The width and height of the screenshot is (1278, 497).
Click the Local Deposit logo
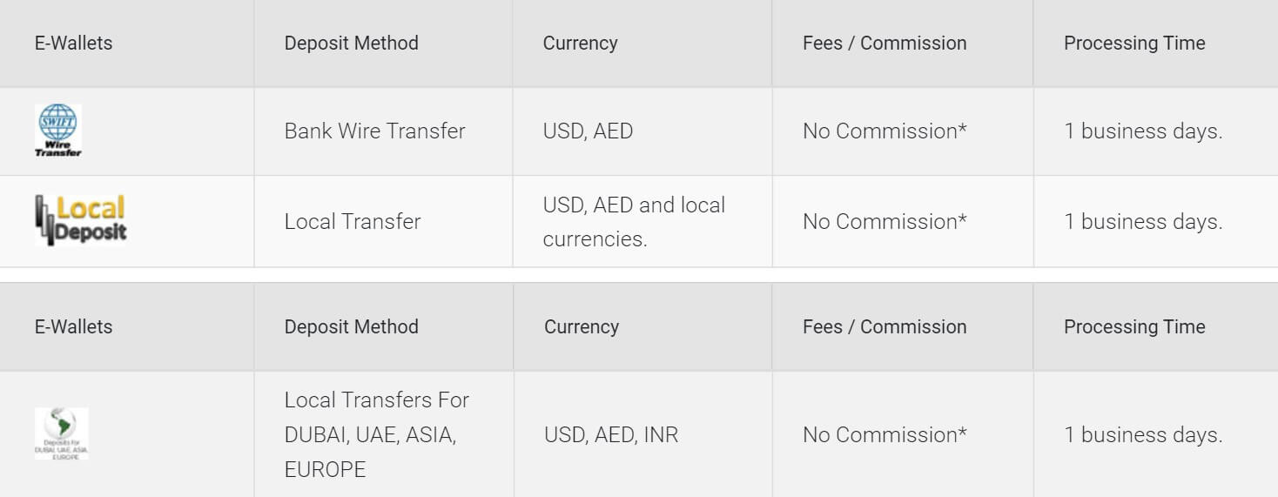[80, 219]
